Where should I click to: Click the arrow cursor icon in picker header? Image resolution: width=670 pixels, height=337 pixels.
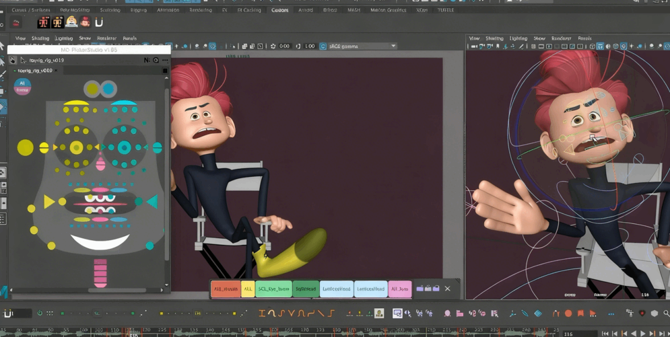coord(22,60)
